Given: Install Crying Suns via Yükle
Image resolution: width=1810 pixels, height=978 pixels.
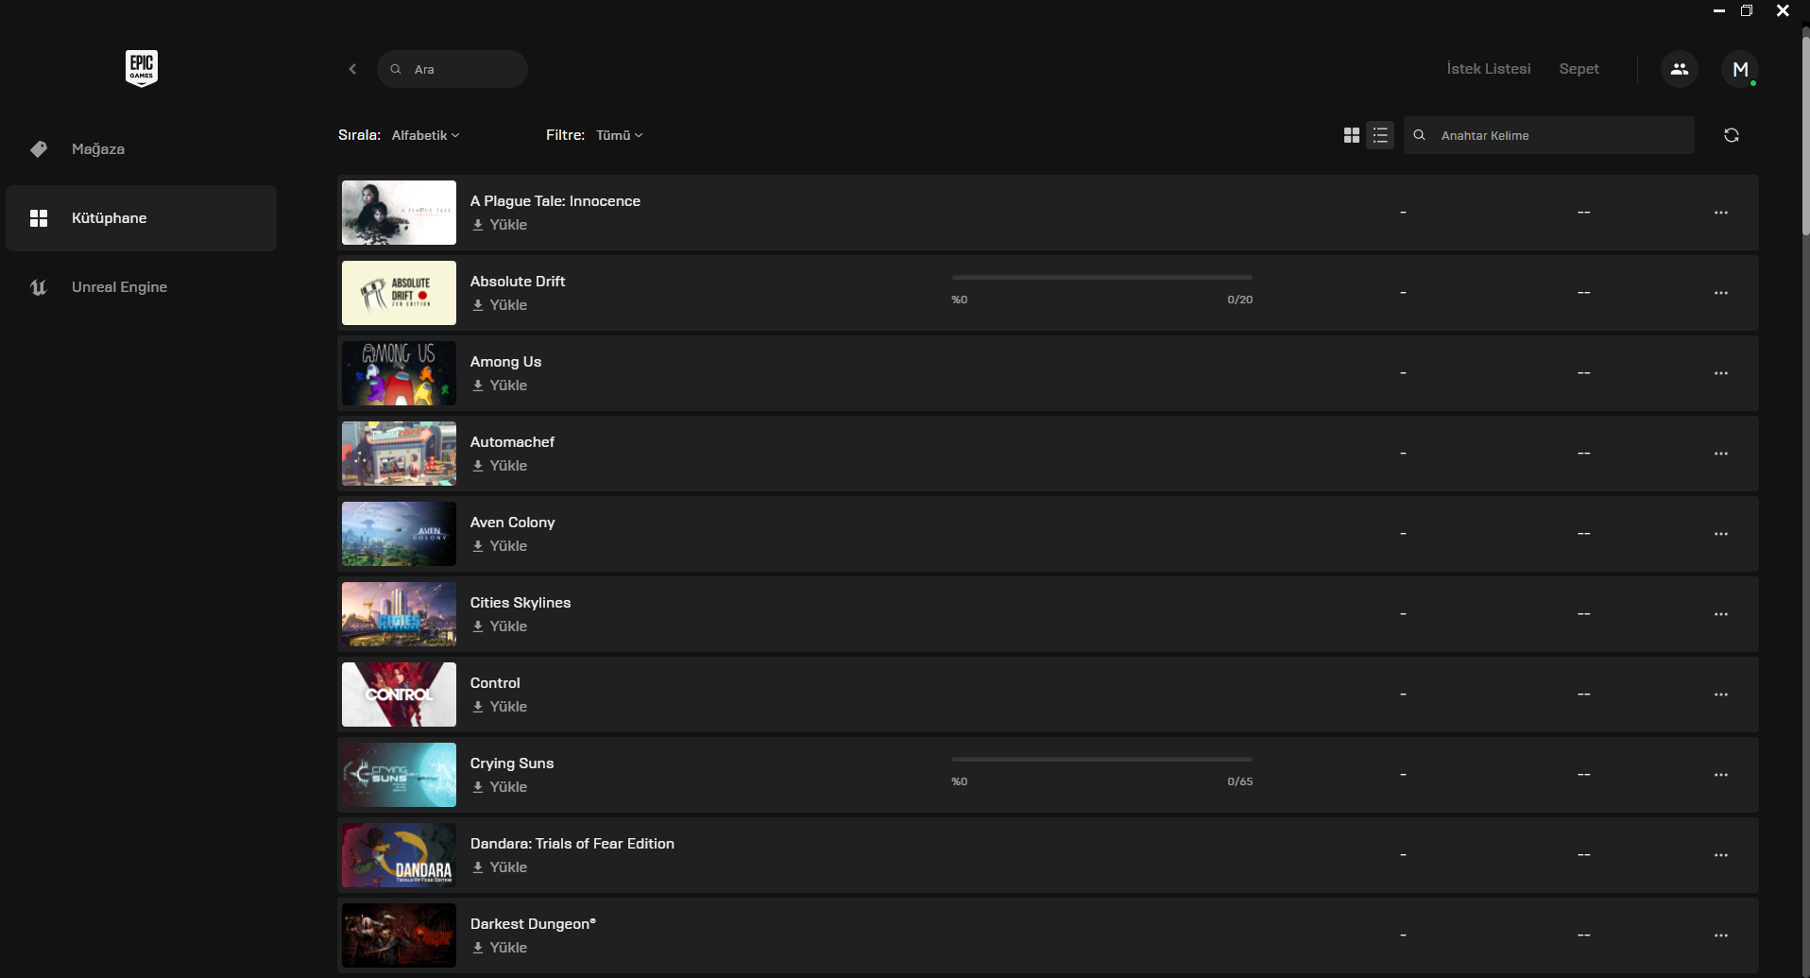Looking at the screenshot, I should tap(500, 787).
